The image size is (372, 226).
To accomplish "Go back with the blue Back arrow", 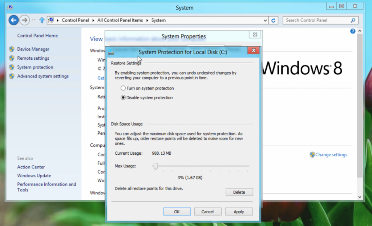I will 13,20.
